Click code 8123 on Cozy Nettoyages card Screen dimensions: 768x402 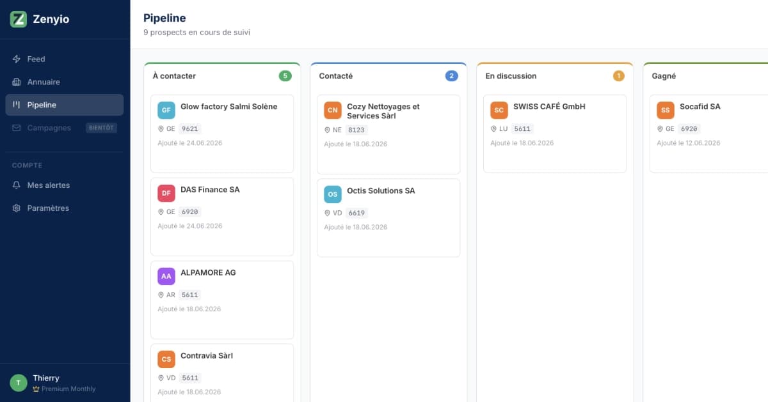coord(356,130)
